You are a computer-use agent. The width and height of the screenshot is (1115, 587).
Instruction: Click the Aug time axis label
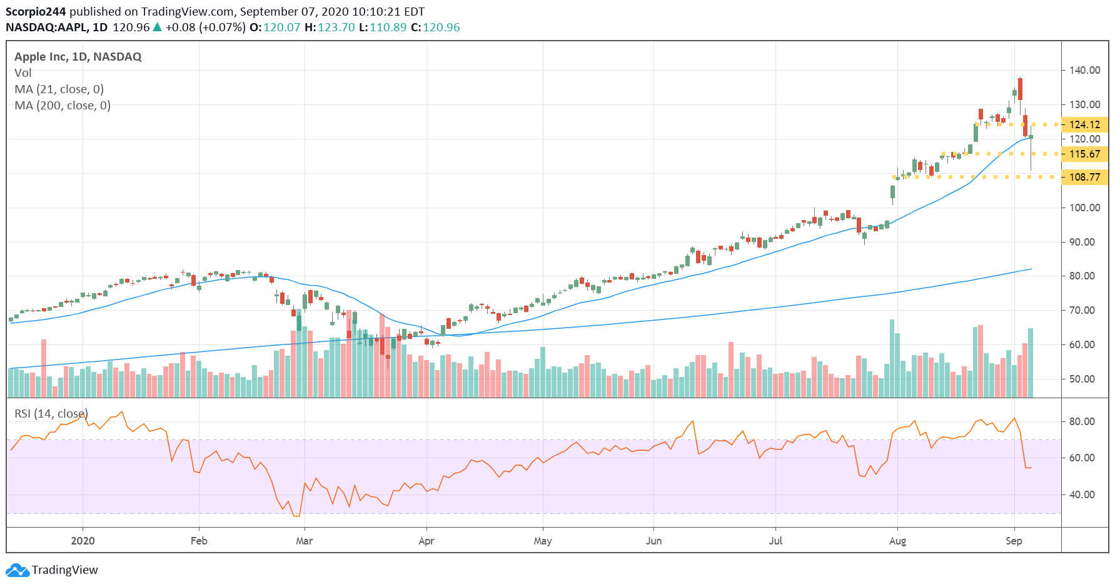coord(897,541)
